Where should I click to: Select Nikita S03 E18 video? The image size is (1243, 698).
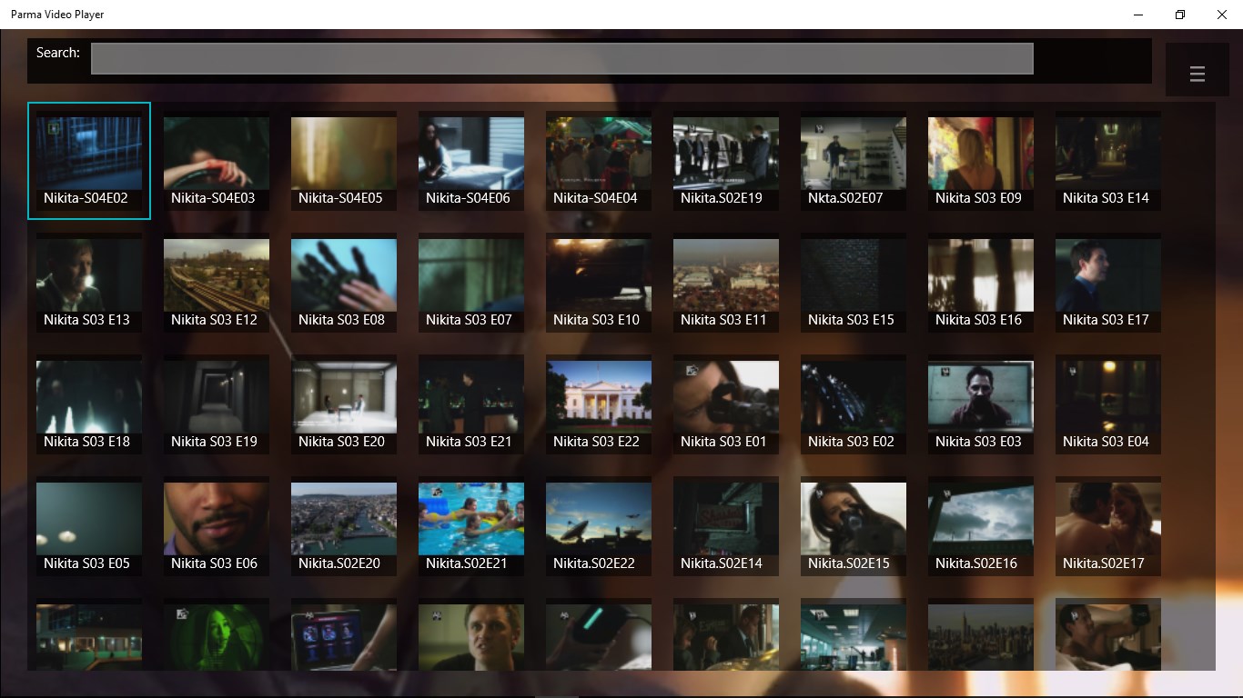point(89,404)
